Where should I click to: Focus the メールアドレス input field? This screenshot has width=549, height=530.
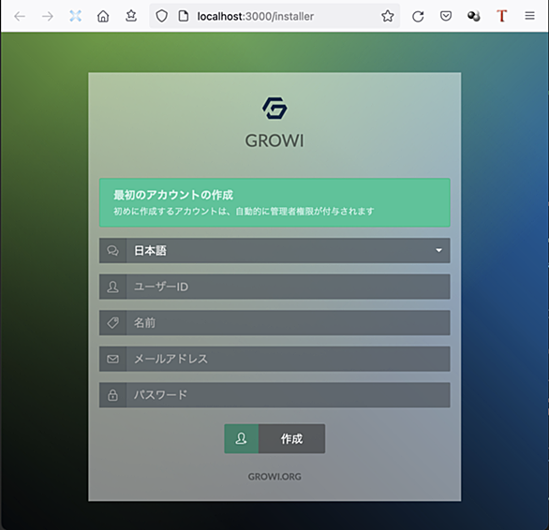[x=288, y=359]
